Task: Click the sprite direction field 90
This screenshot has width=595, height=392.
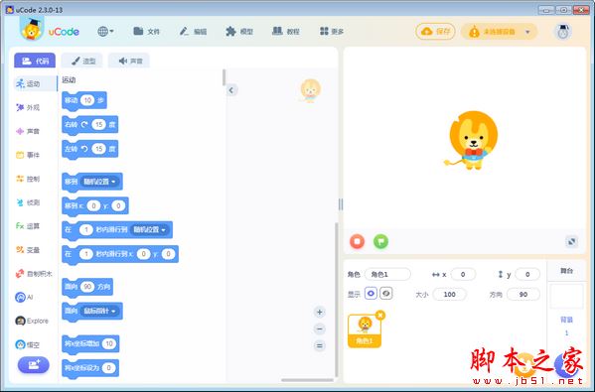Action: [x=523, y=294]
